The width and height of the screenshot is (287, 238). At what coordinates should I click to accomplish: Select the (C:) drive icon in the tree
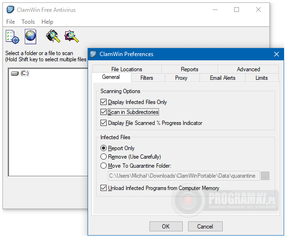pos(15,74)
